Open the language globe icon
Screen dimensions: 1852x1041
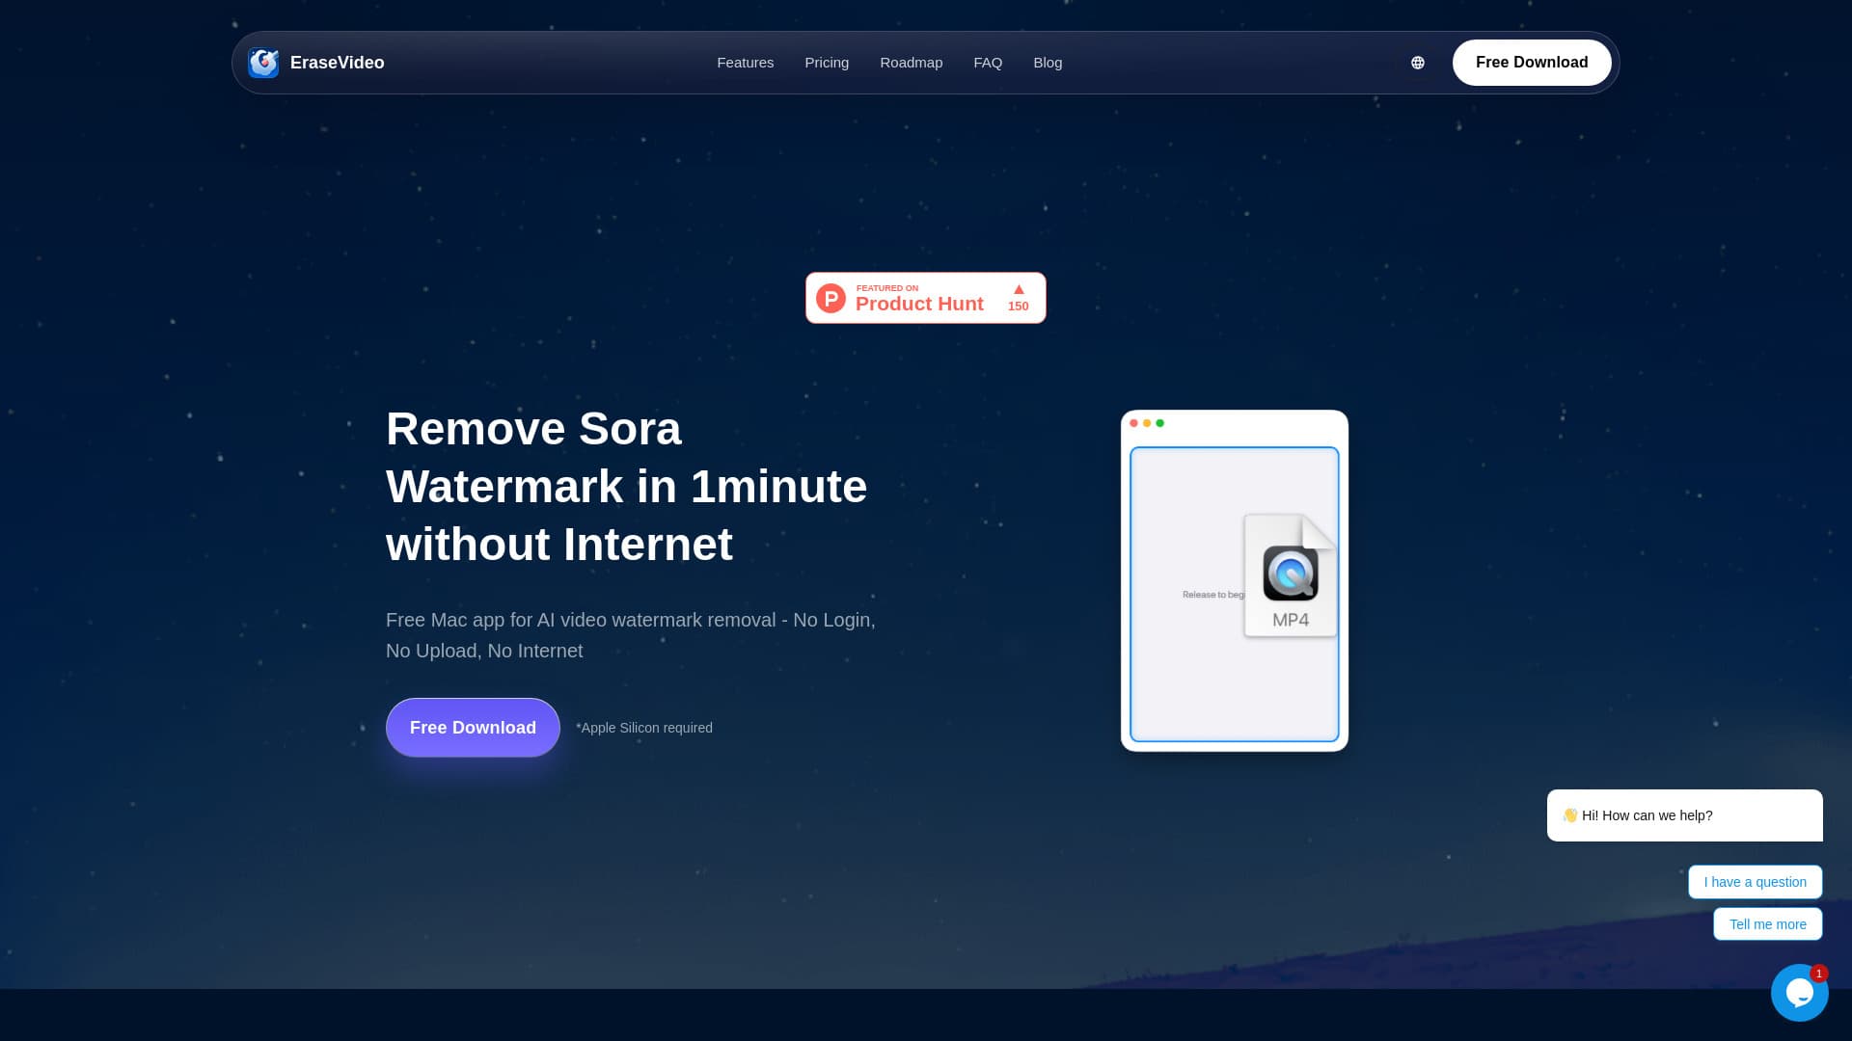(1416, 62)
